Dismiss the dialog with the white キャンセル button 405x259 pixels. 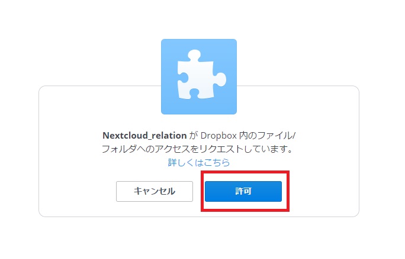point(155,191)
